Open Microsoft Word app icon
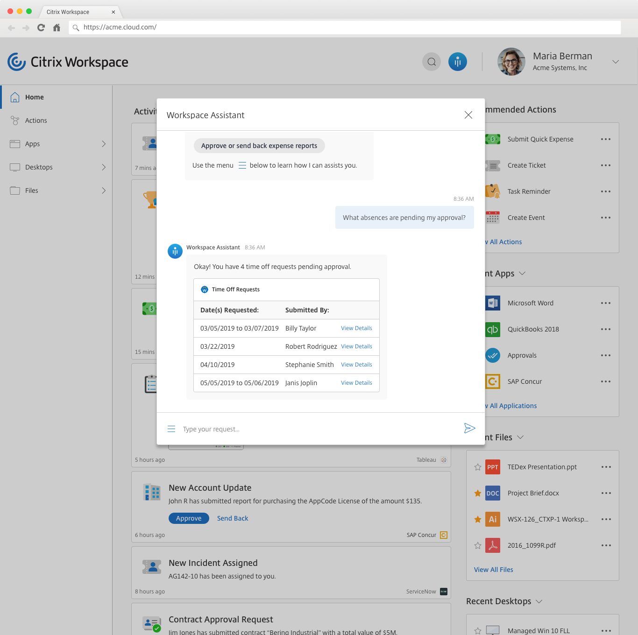 coord(492,303)
